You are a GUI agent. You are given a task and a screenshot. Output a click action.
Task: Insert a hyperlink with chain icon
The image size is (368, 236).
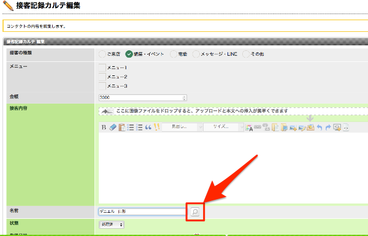[x=258, y=127]
